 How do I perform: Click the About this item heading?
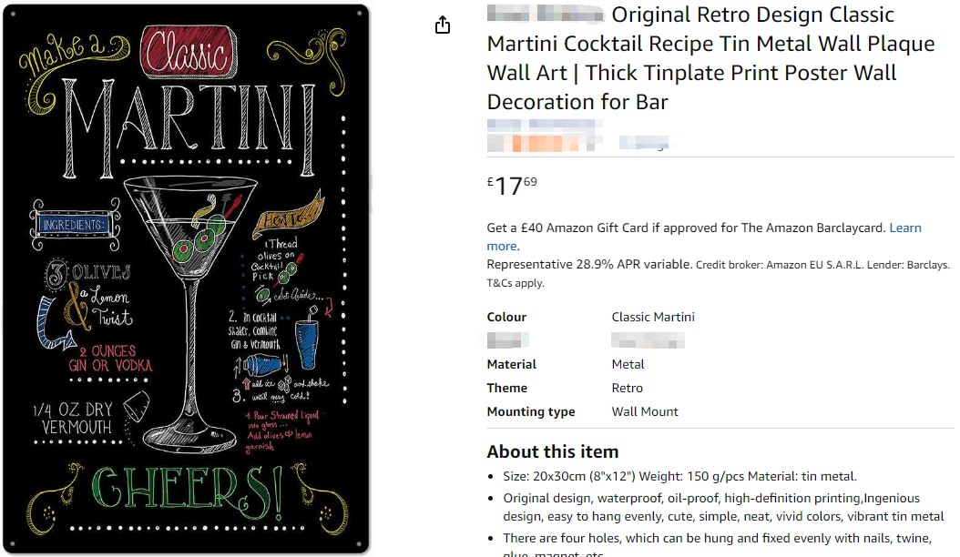[552, 451]
